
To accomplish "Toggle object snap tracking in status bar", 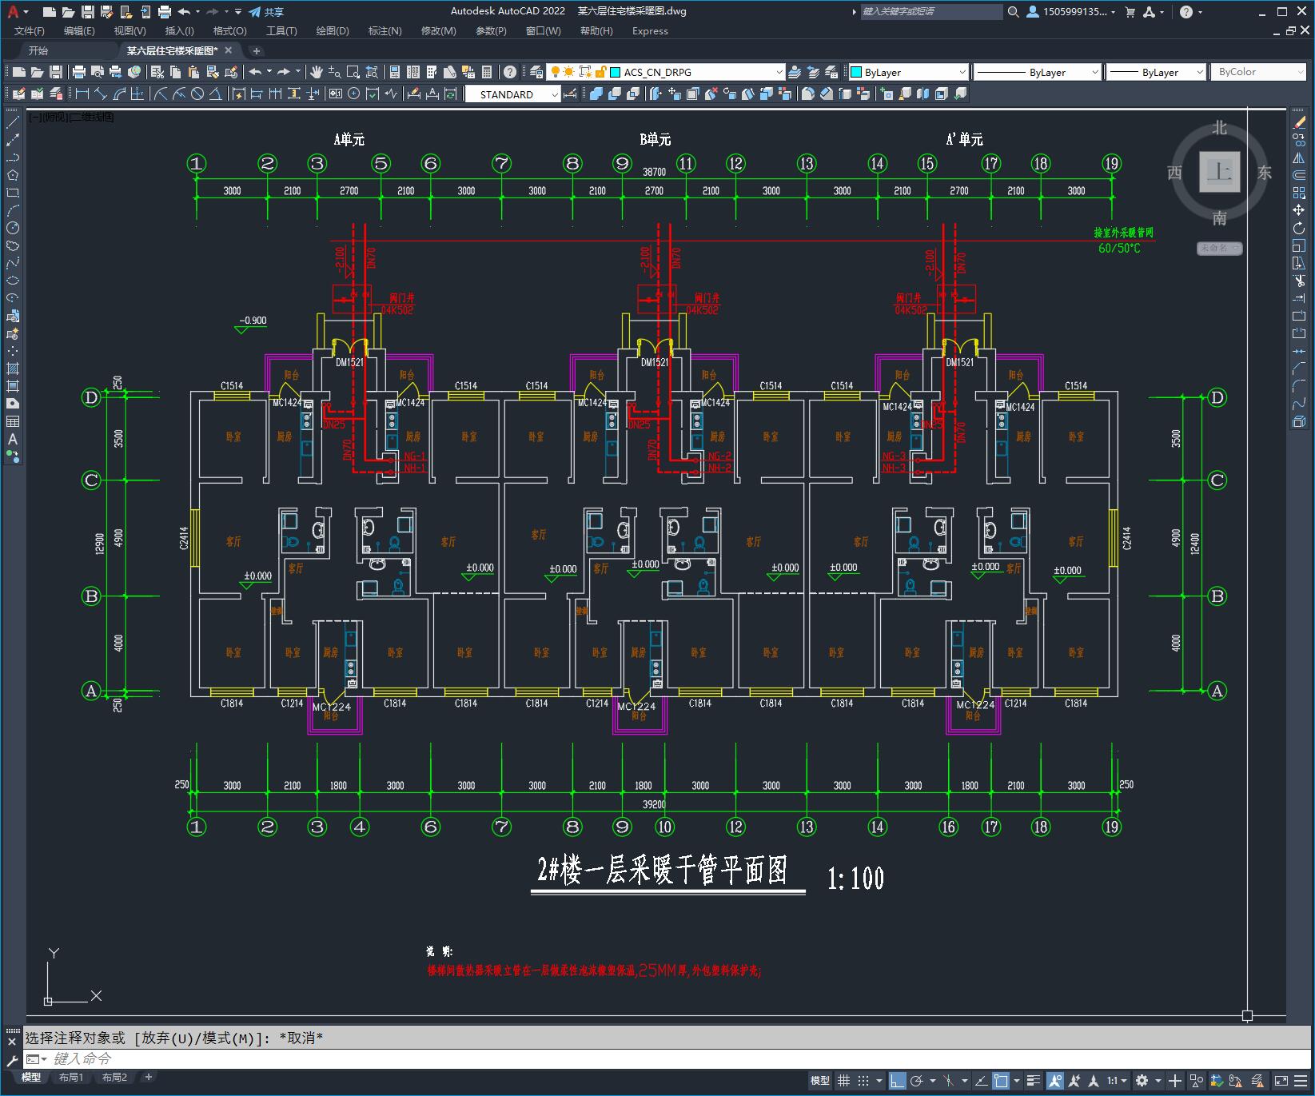I will click(x=981, y=1081).
